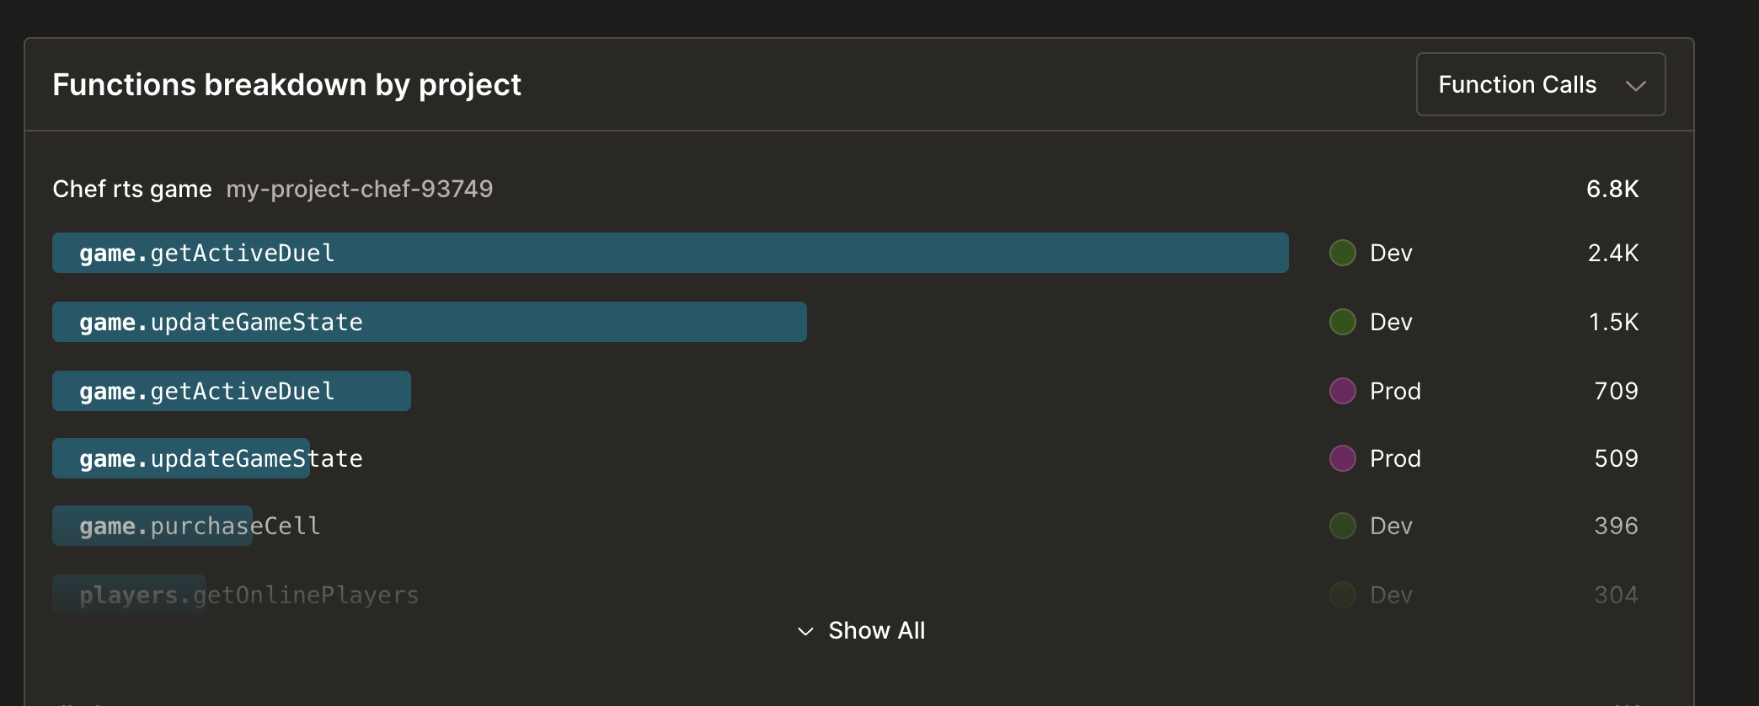Select the game.getActiveDuel Dev bar
The image size is (1759, 706).
click(670, 253)
